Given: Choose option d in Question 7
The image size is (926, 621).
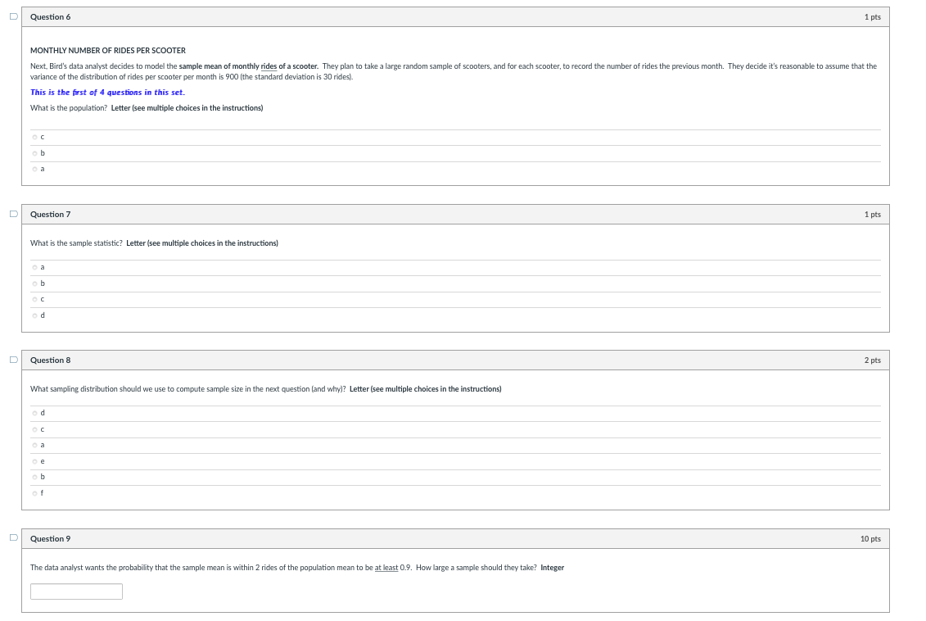Looking at the screenshot, I should click(x=35, y=315).
